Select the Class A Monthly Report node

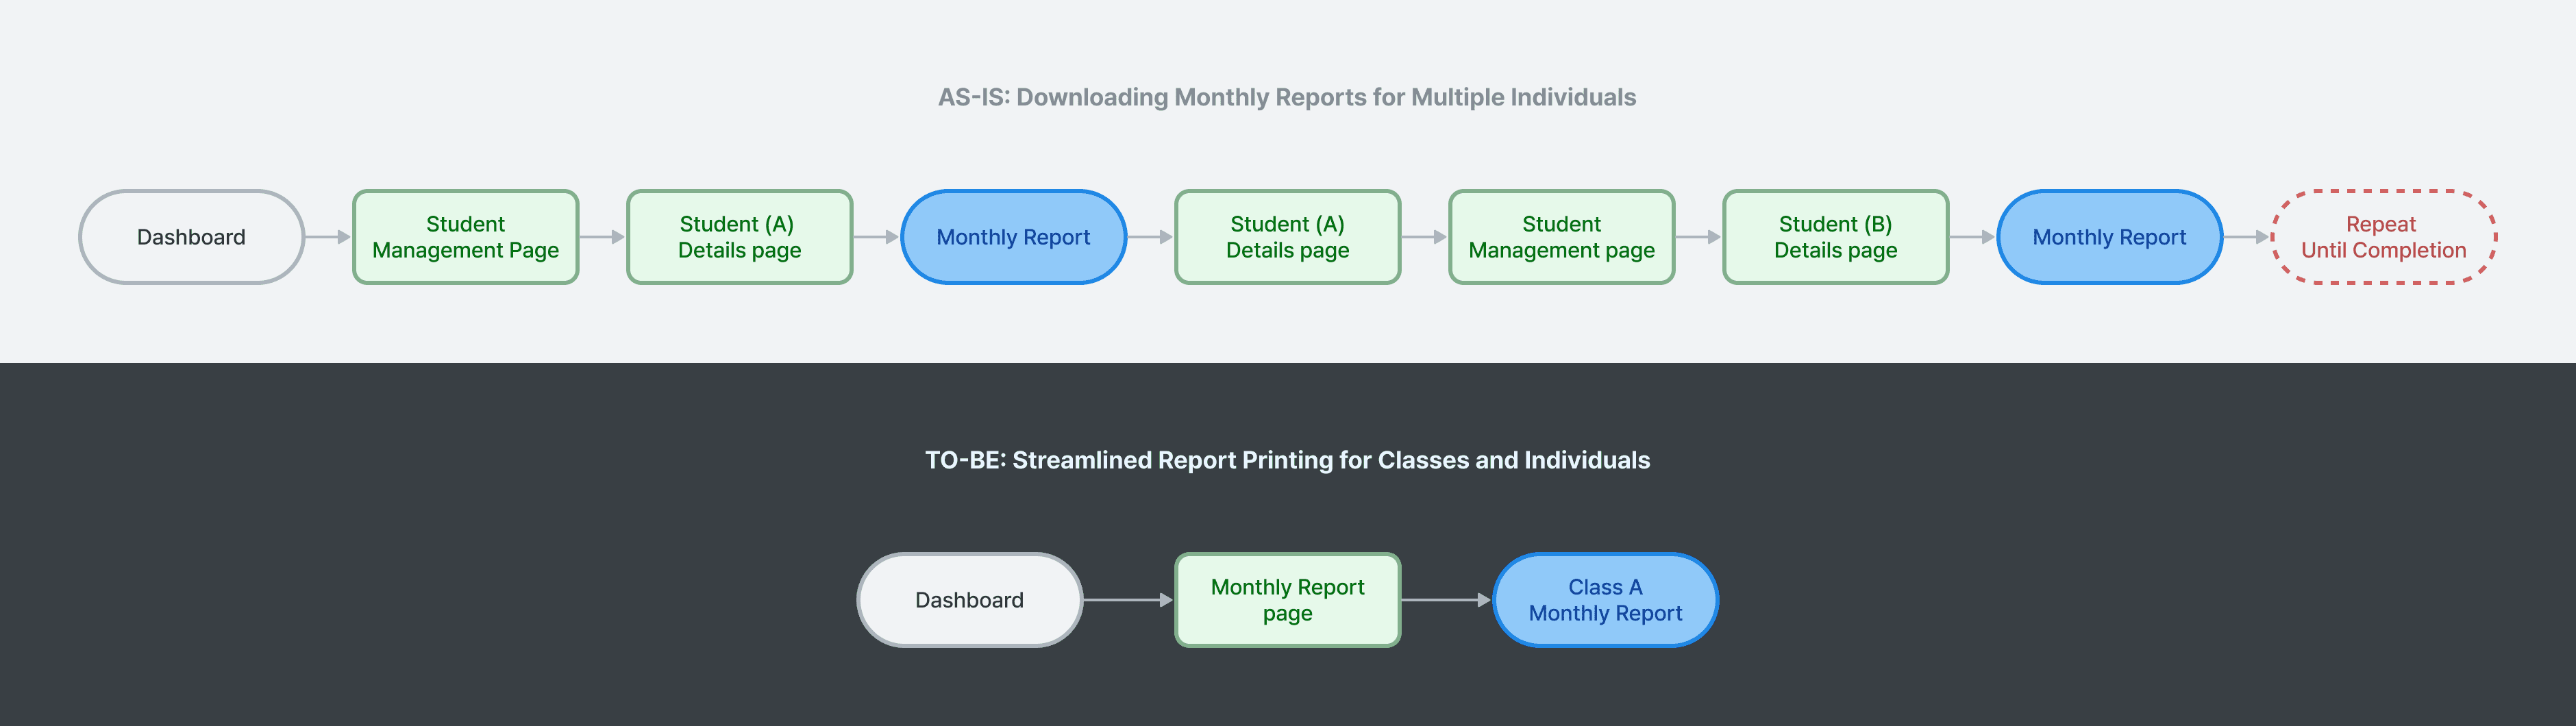(x=1606, y=600)
